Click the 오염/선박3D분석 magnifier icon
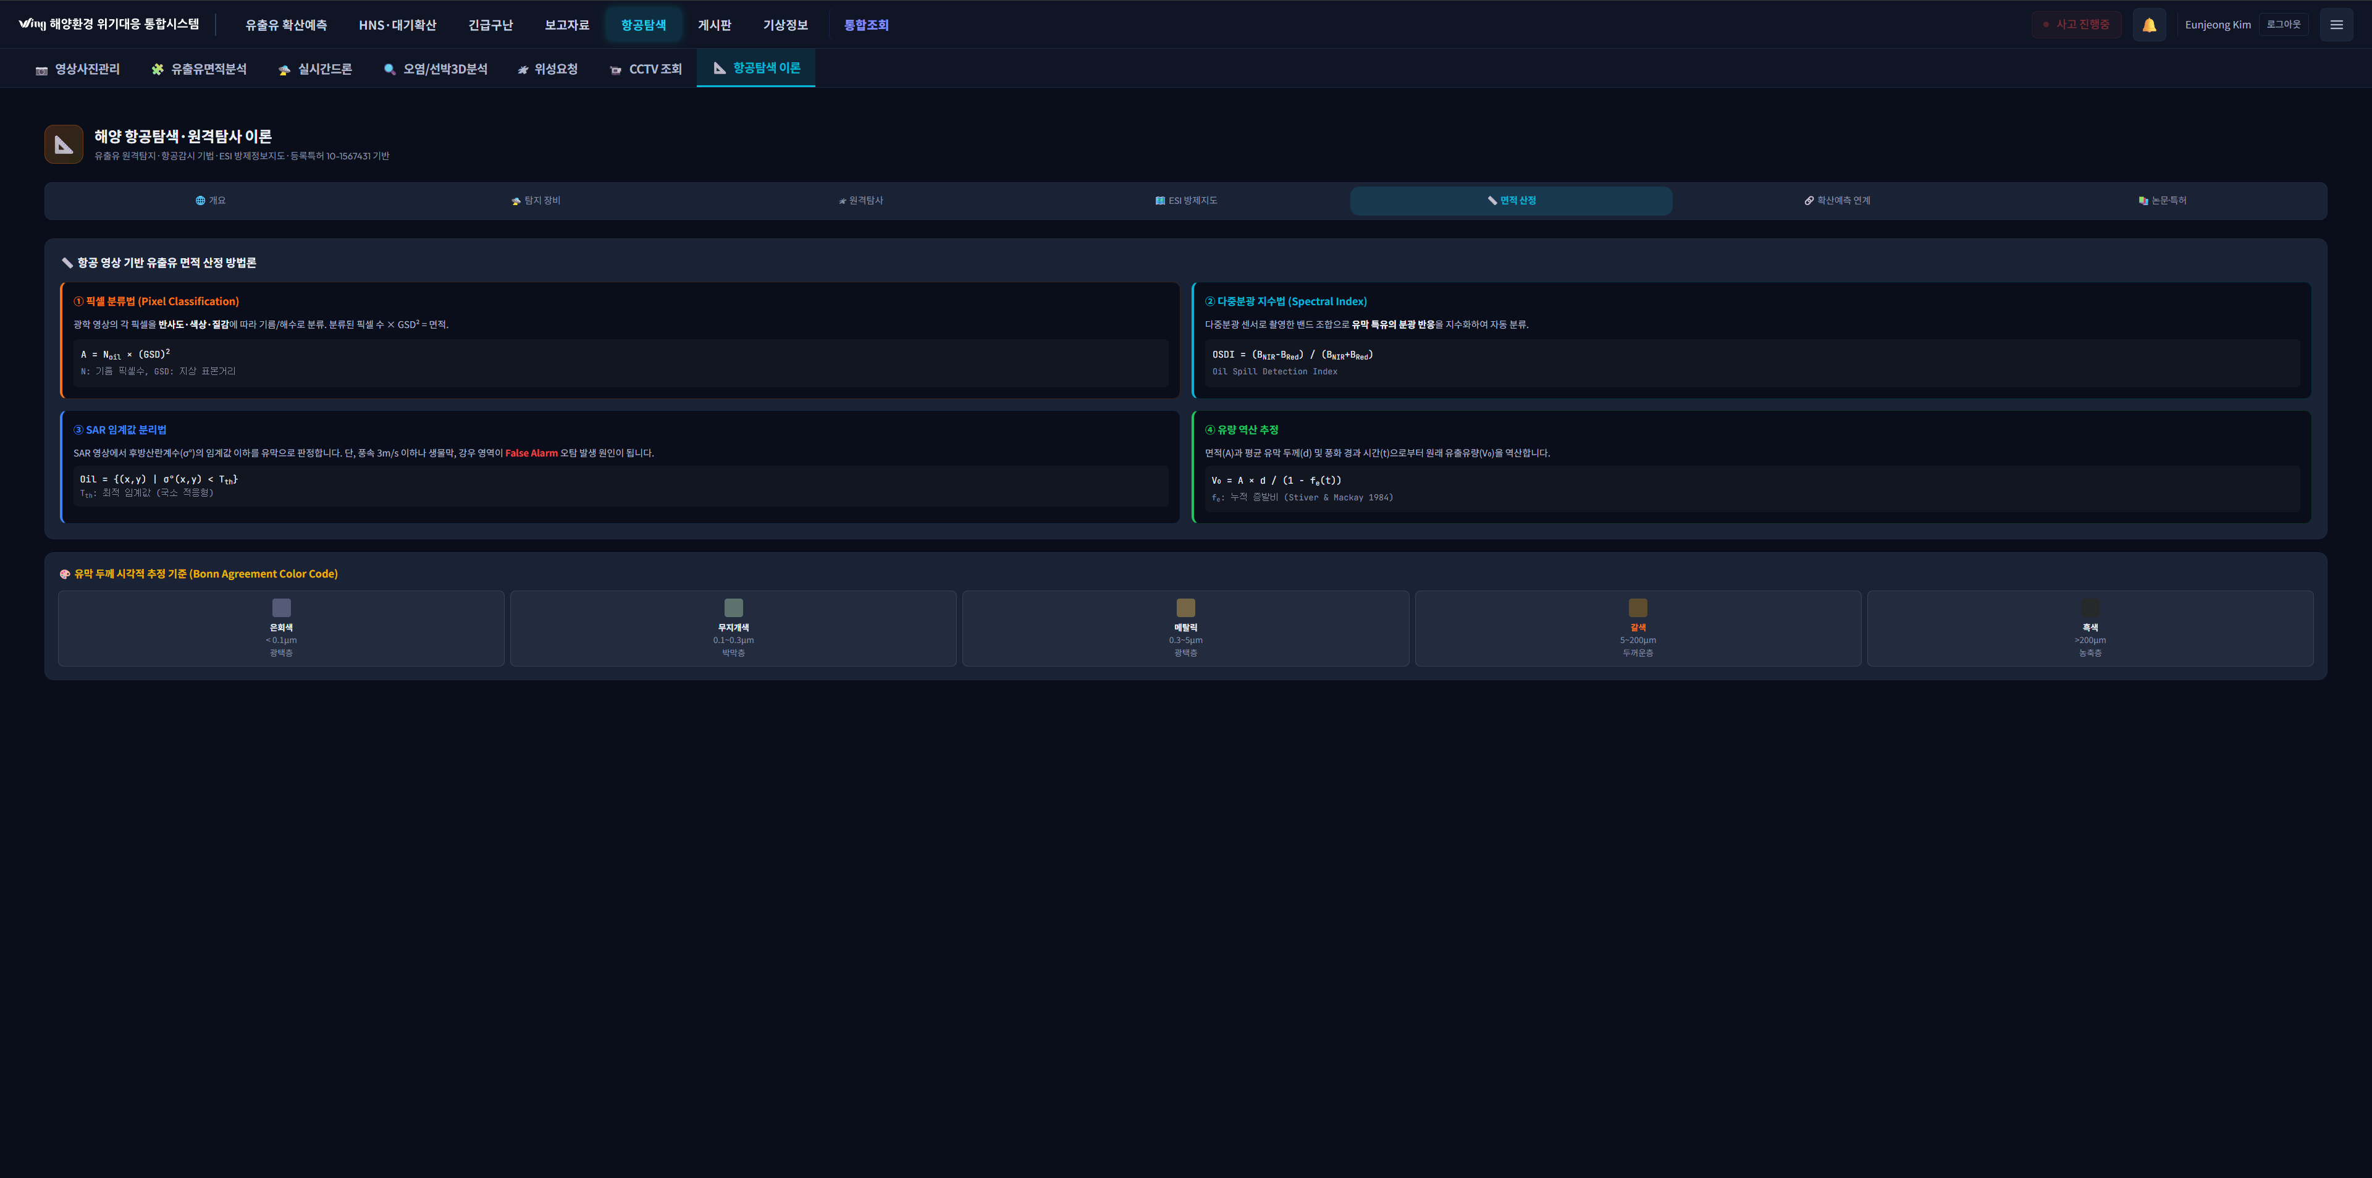2372x1178 pixels. click(x=390, y=70)
